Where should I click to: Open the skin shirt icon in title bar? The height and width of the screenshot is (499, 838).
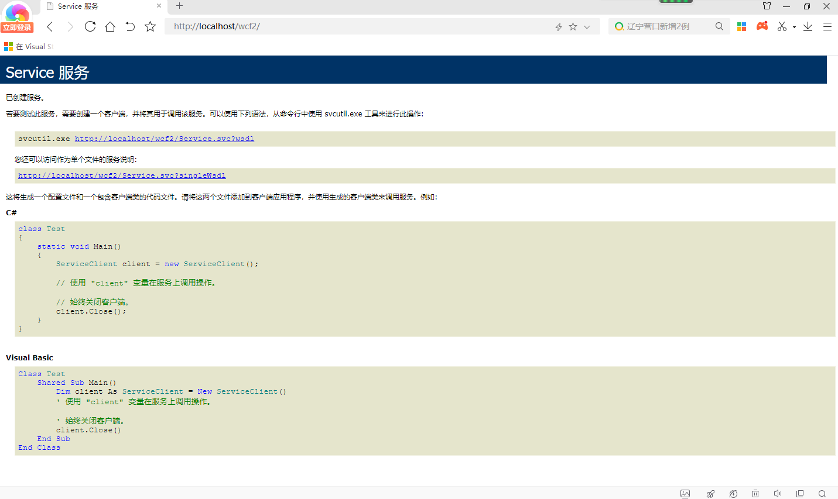coord(767,6)
